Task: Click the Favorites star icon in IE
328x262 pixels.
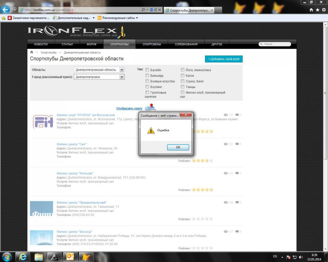Action: (317, 10)
